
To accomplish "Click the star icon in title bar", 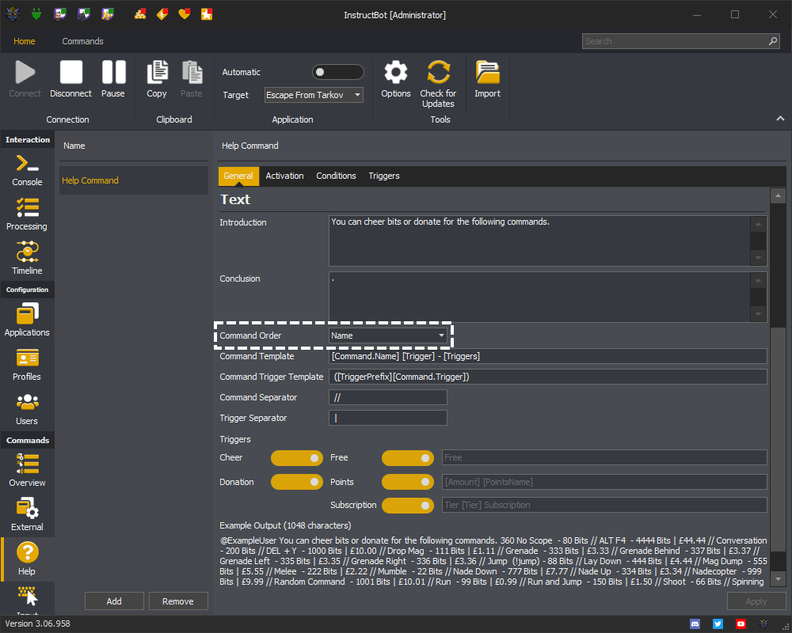I will (207, 14).
